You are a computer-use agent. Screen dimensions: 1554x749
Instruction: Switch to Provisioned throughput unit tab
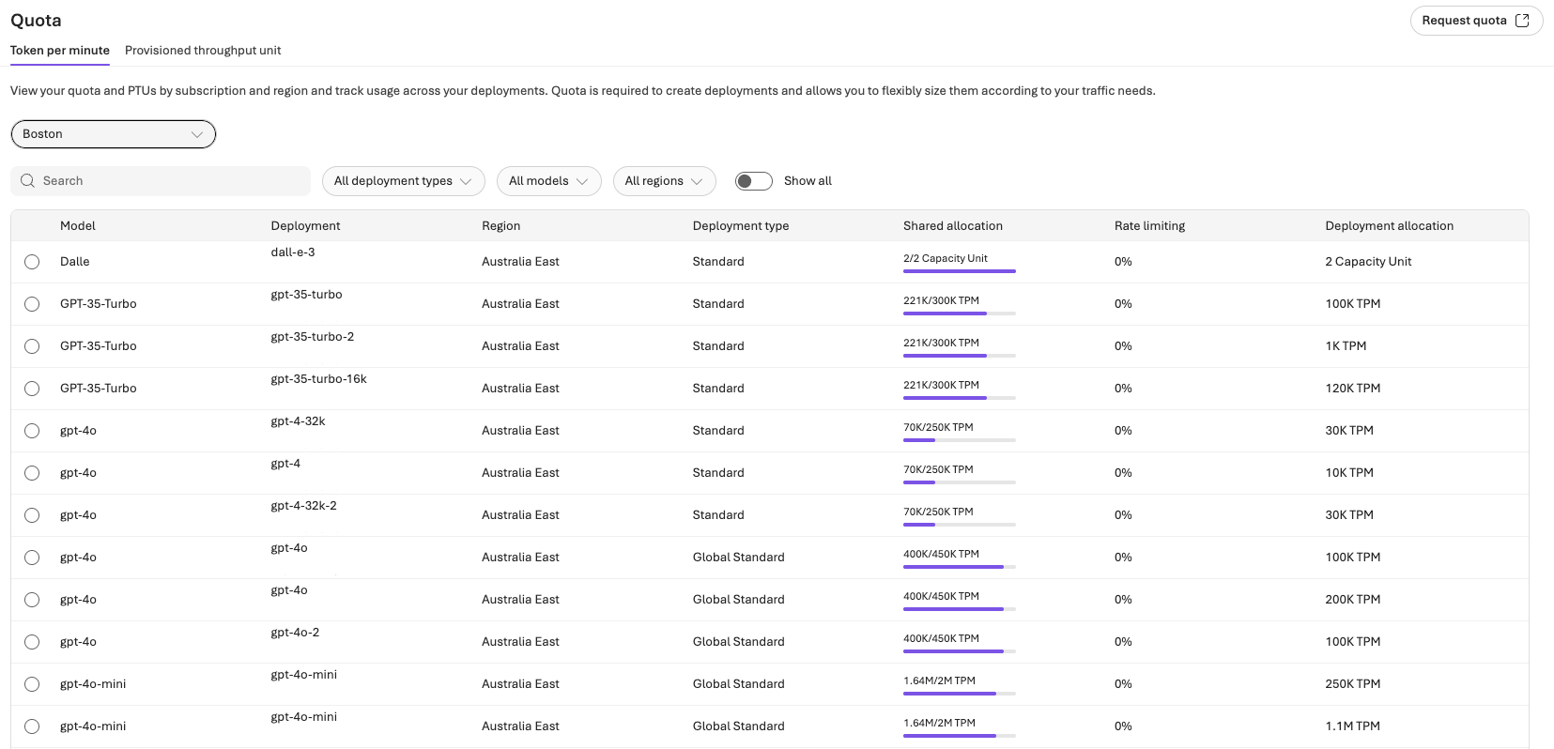(203, 51)
